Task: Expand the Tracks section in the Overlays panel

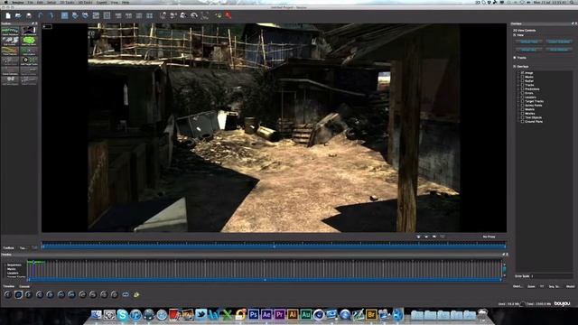Action: pos(515,58)
